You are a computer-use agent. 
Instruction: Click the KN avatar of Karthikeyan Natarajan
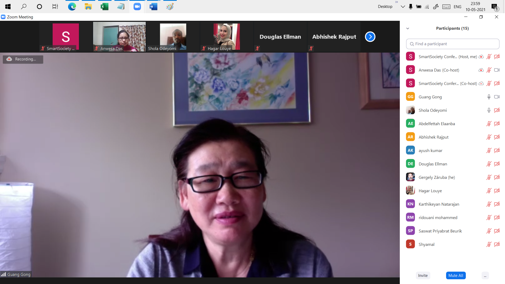[x=410, y=204]
